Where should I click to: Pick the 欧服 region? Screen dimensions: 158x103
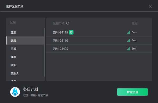[25, 65]
